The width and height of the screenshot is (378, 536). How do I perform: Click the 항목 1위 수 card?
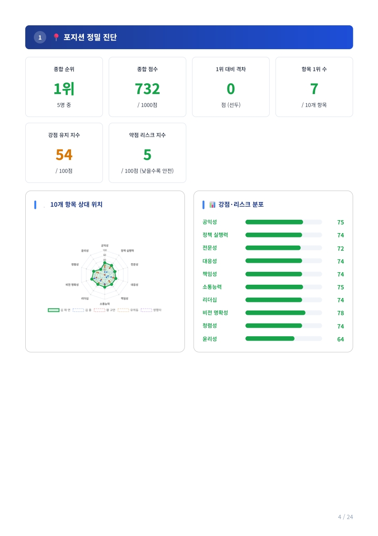[x=314, y=87]
